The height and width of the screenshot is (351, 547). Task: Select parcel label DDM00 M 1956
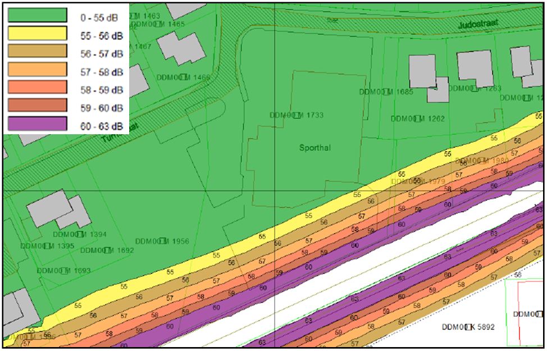(x=162, y=241)
